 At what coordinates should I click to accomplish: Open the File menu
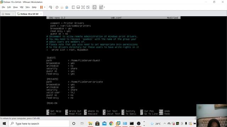point(3,7)
